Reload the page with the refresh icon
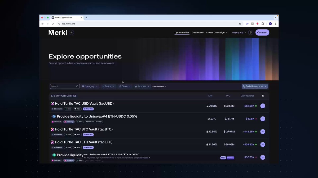This screenshot has width=318, height=178. point(53,23)
